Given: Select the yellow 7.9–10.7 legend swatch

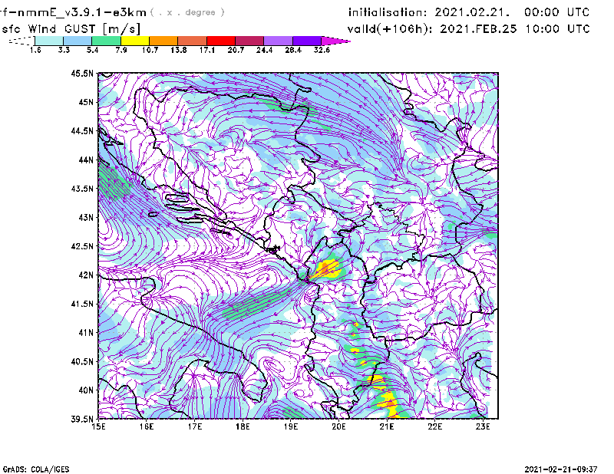Looking at the screenshot, I should (x=135, y=41).
